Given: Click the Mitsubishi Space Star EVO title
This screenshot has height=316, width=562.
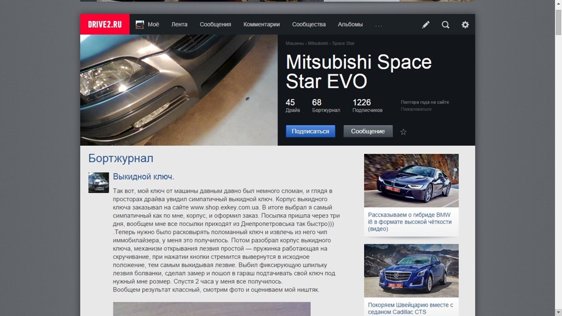Looking at the screenshot, I should coord(358,71).
